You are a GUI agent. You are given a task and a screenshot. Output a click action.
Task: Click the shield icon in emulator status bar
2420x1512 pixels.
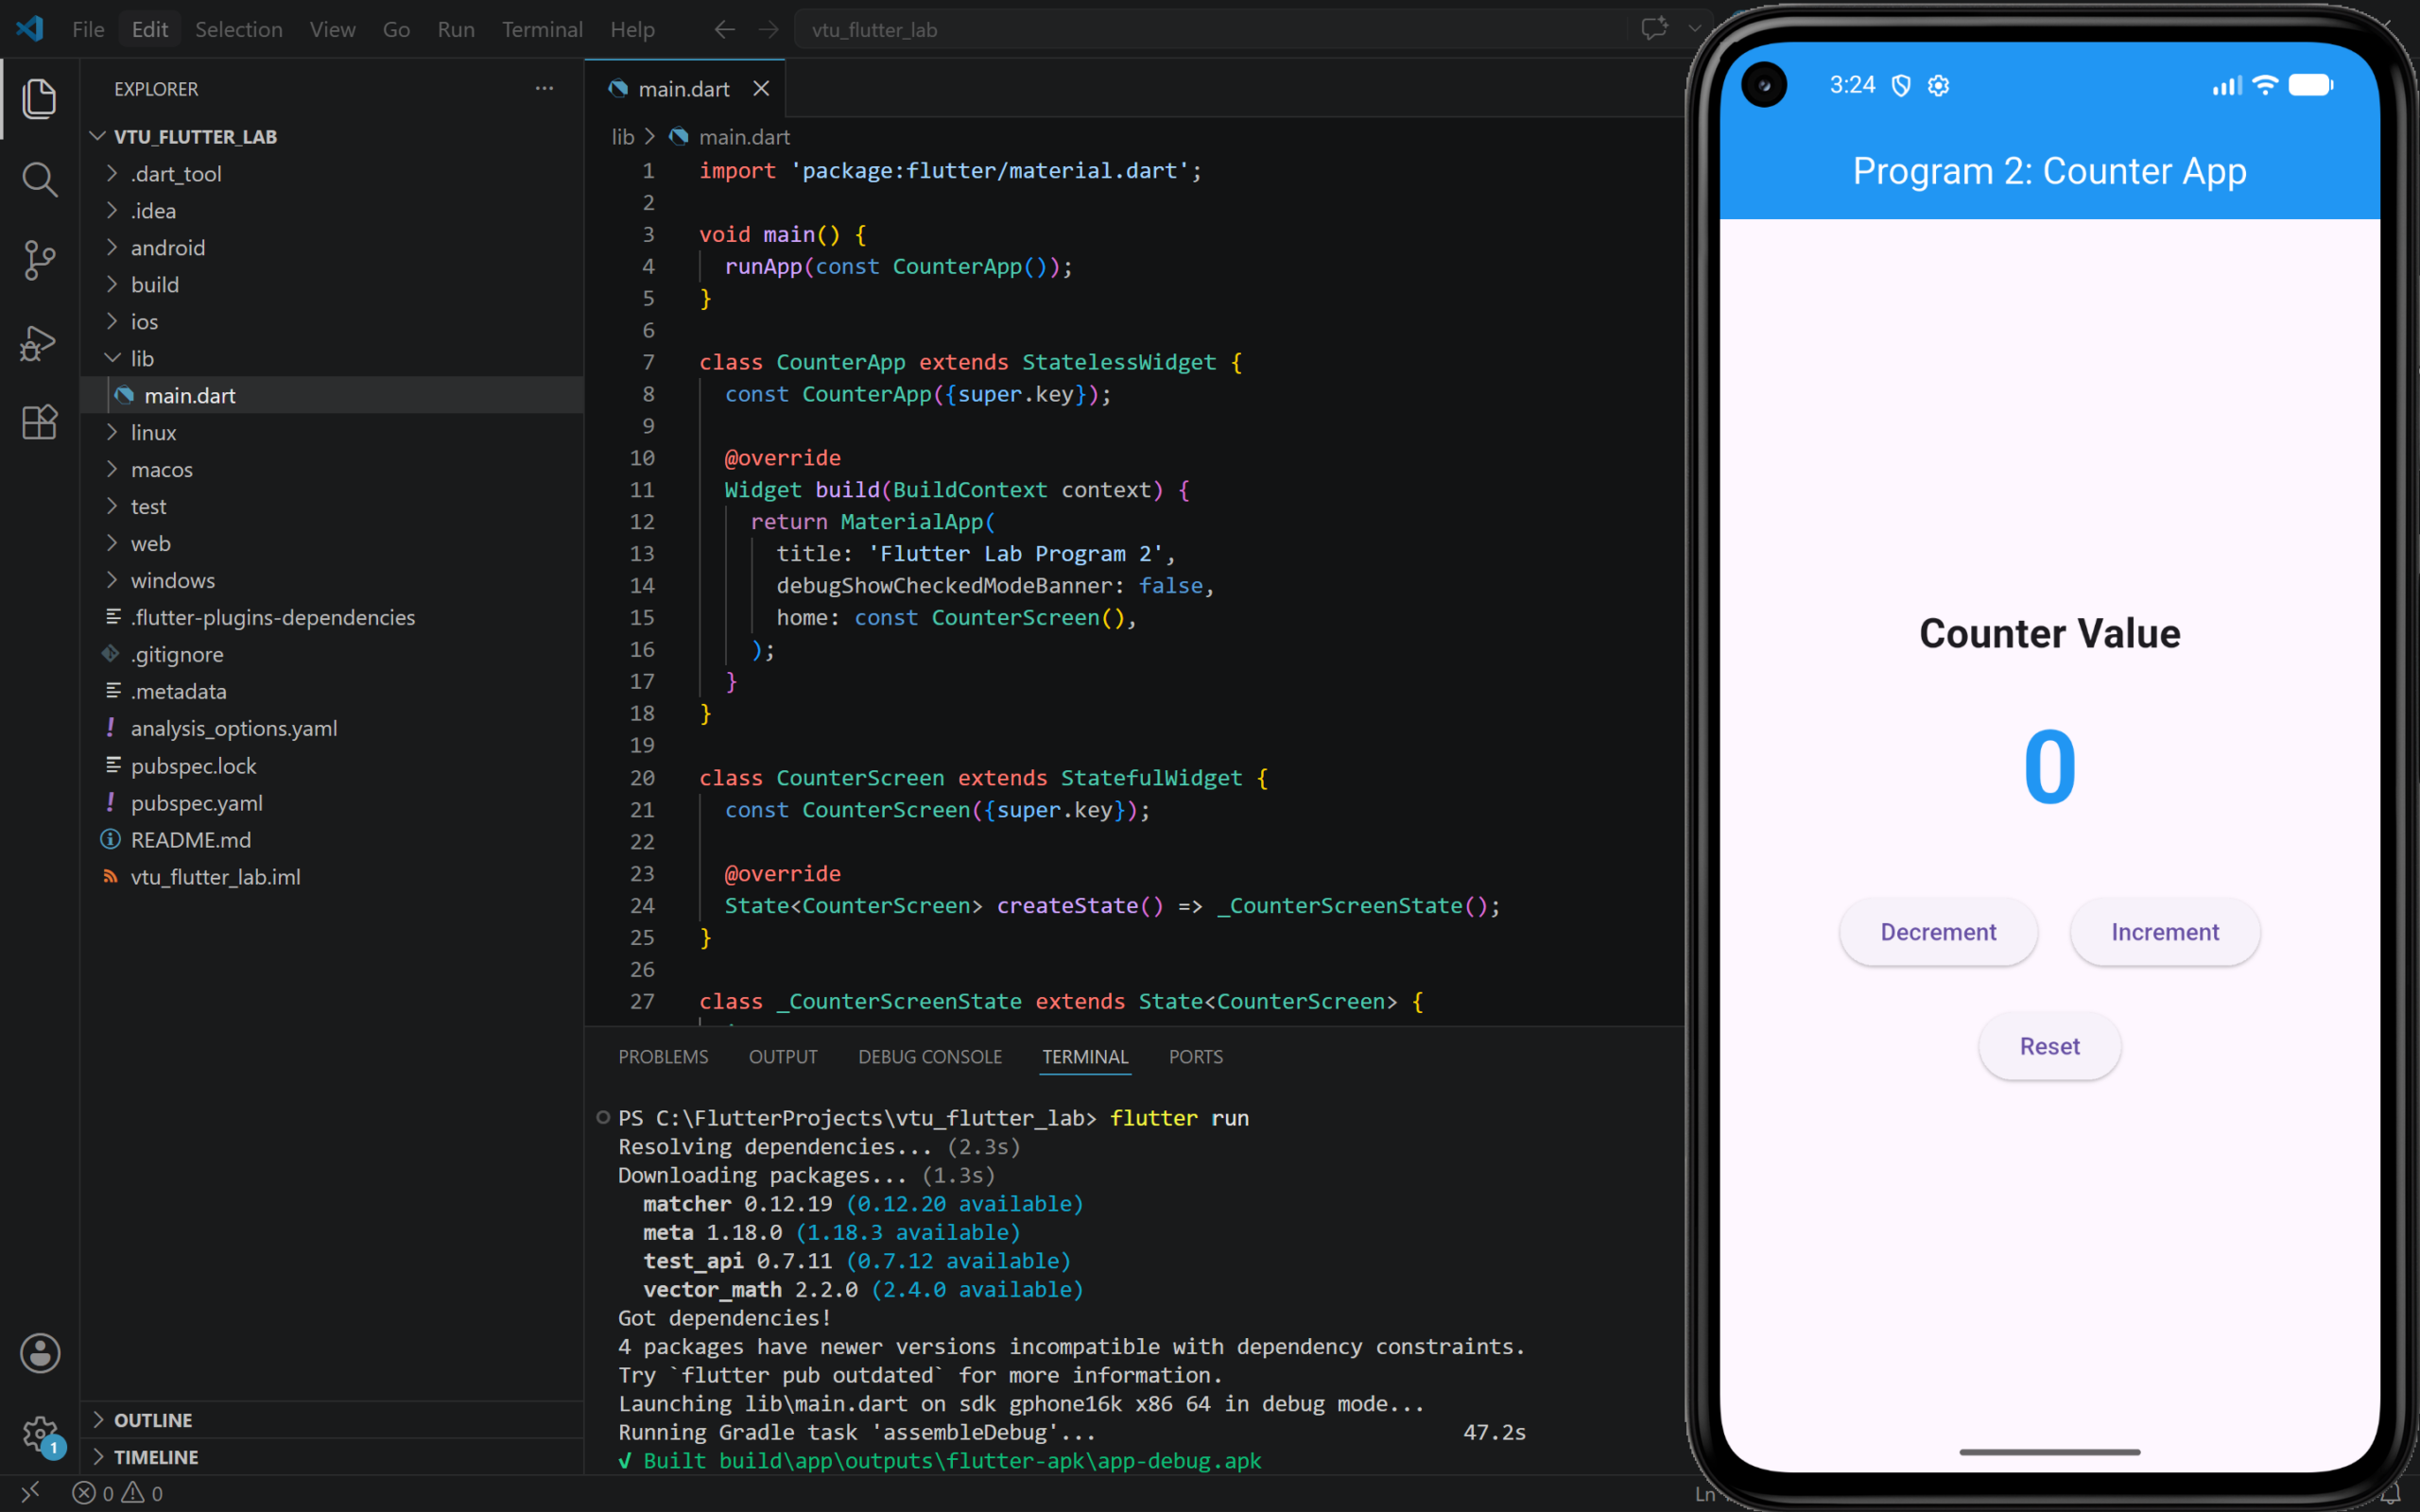click(x=1901, y=86)
